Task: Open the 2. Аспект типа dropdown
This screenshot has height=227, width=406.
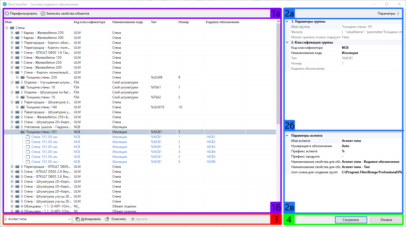Action: (38, 219)
